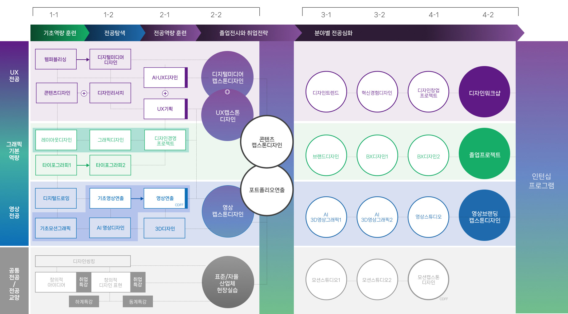
Task: Select the 포트폴리오연출 circle
Action: pyautogui.click(x=267, y=190)
